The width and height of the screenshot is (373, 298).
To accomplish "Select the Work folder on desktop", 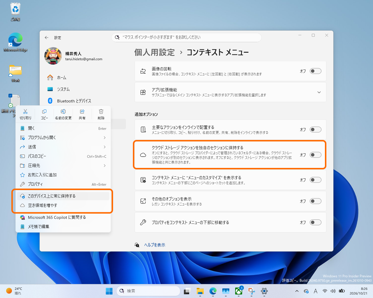I will click(x=15, y=73).
